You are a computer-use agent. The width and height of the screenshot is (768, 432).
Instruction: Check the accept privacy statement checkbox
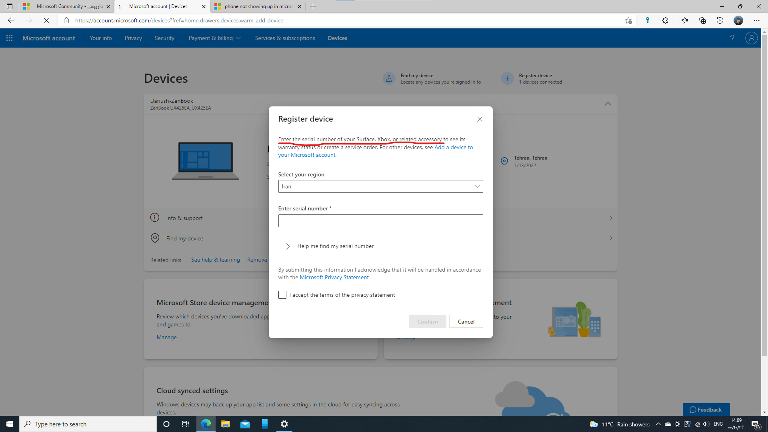(x=282, y=295)
